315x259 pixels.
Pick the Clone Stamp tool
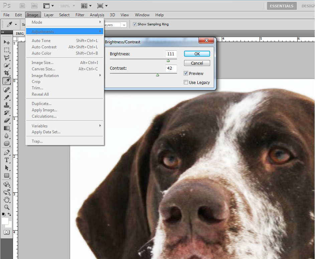tap(6, 105)
